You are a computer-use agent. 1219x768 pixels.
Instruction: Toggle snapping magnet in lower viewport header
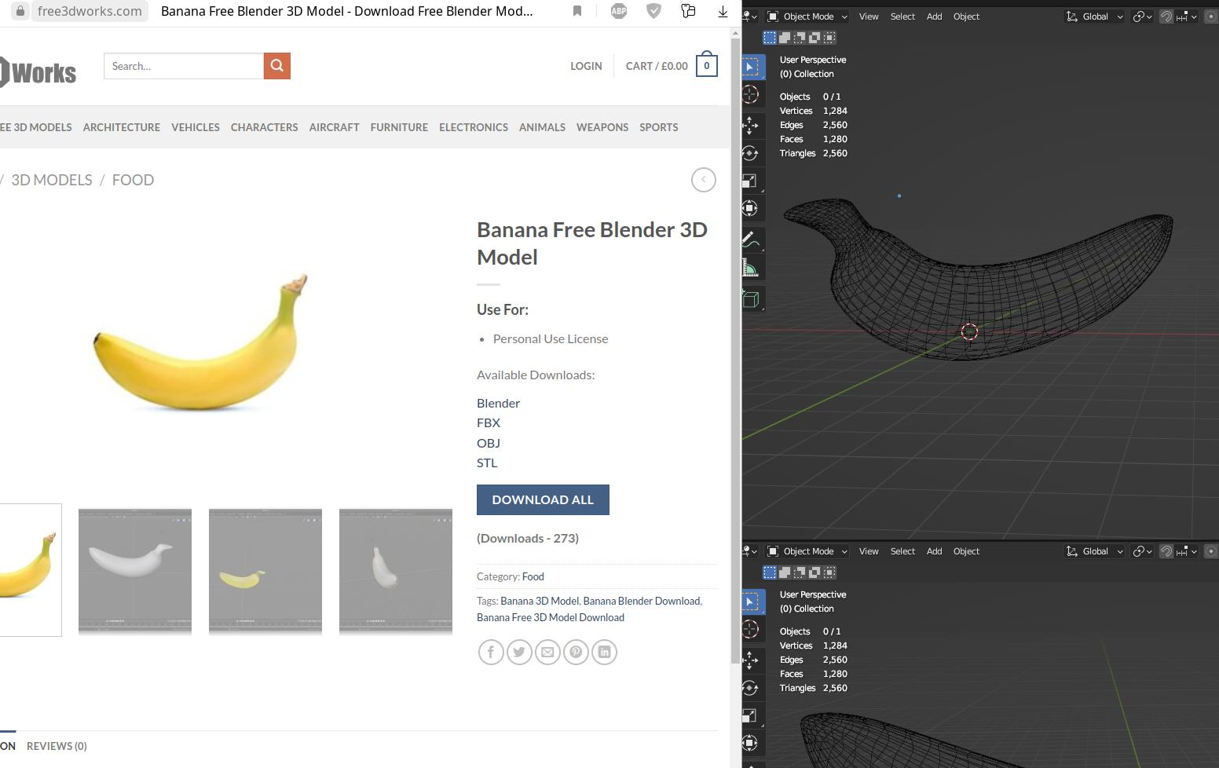(1166, 551)
